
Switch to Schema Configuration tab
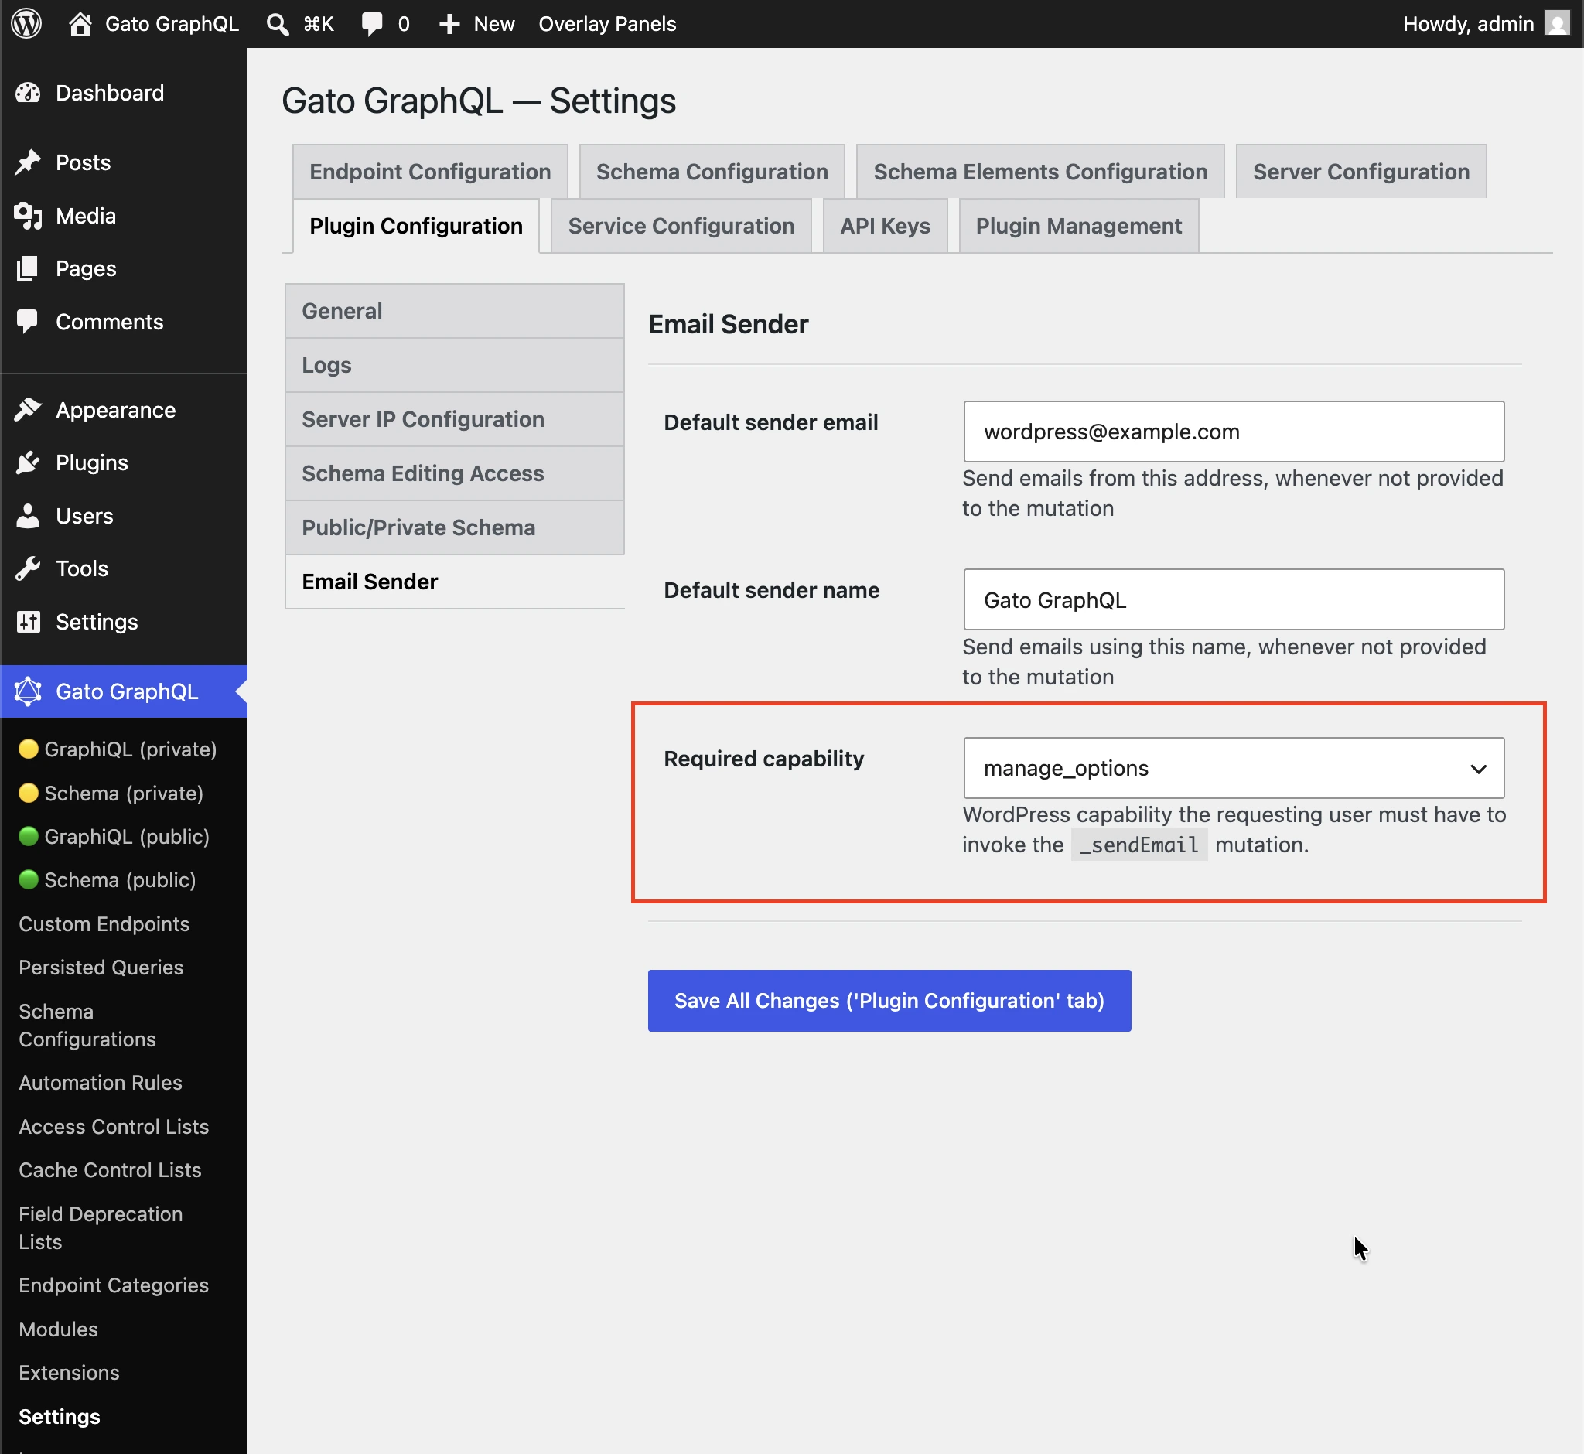tap(712, 172)
